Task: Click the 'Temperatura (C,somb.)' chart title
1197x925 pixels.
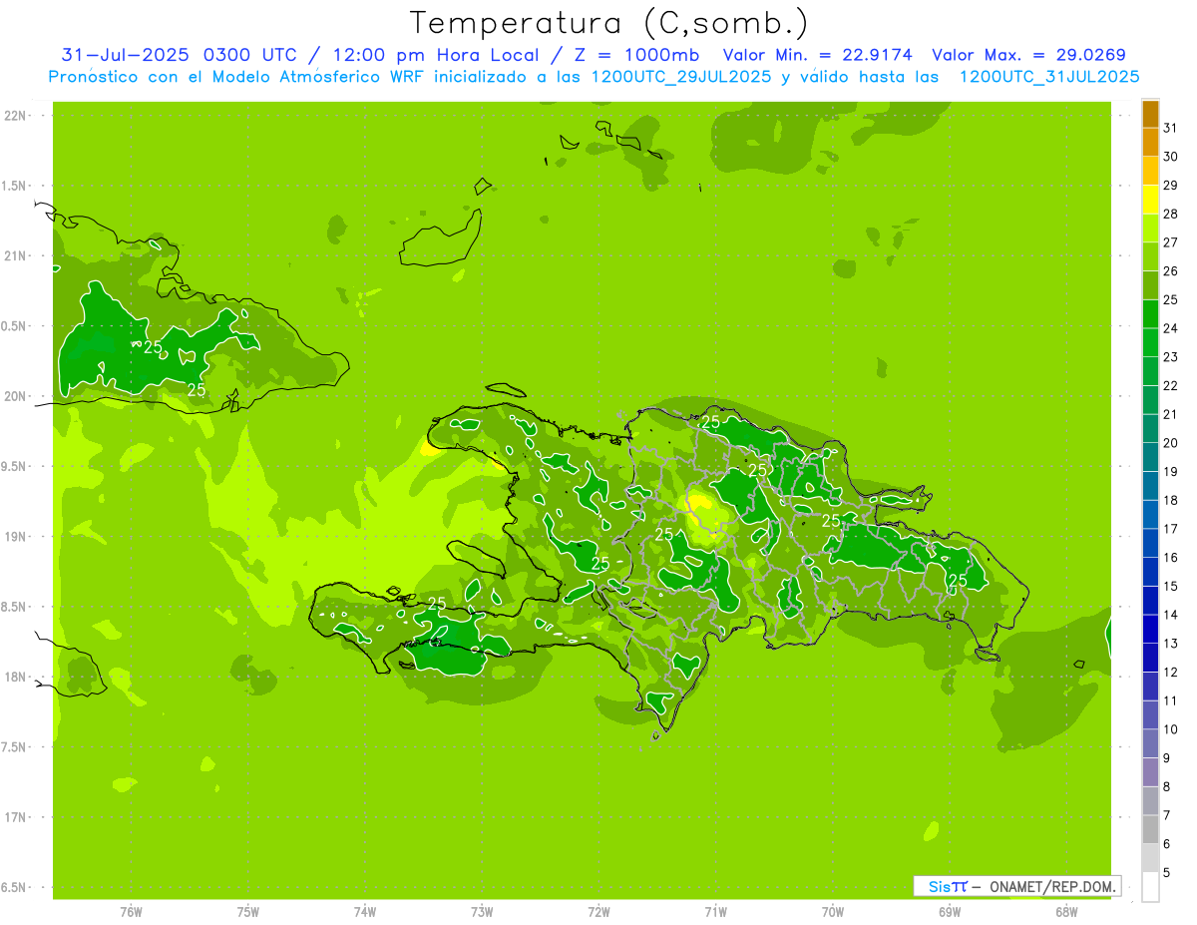Action: (x=609, y=23)
